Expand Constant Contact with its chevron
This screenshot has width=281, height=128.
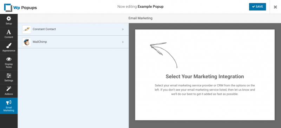pyautogui.click(x=123, y=29)
